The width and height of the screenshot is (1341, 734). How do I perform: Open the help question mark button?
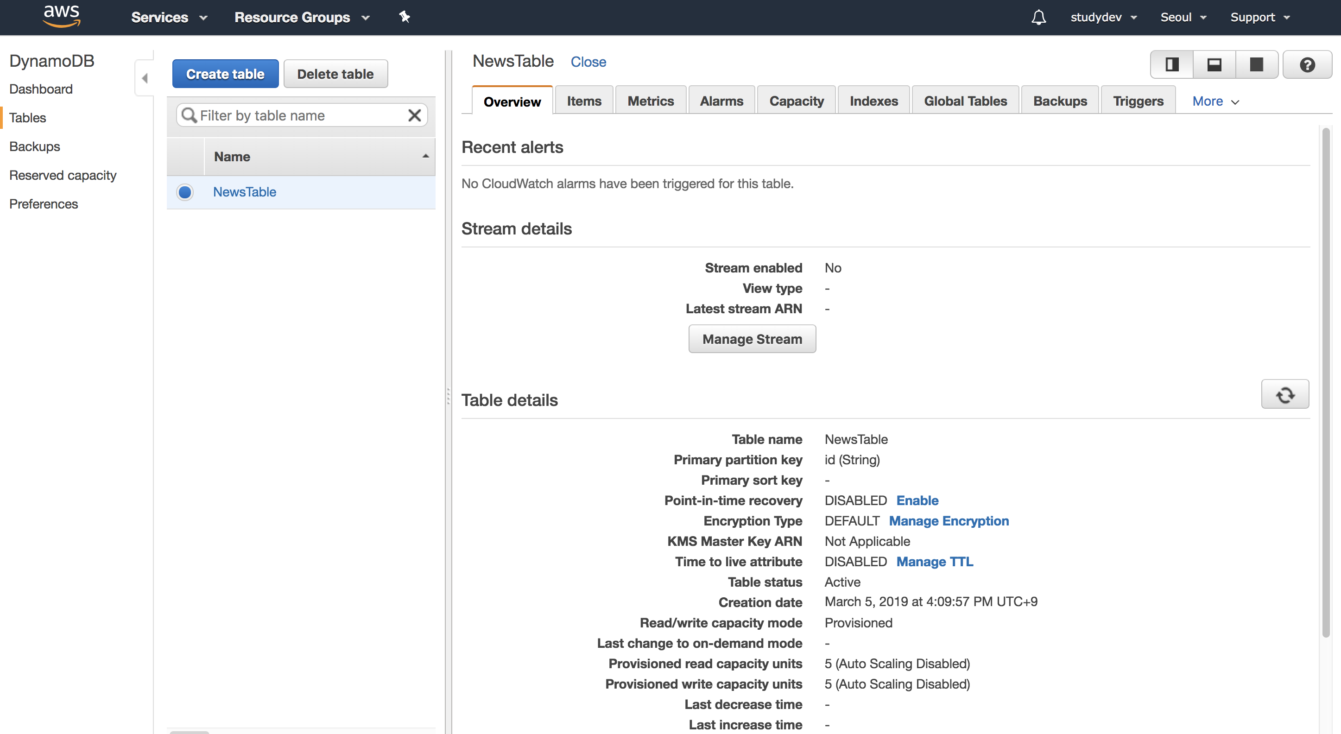tap(1307, 64)
